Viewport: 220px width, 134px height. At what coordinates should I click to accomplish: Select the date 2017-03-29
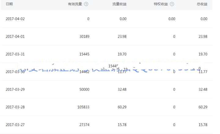coord(15,89)
